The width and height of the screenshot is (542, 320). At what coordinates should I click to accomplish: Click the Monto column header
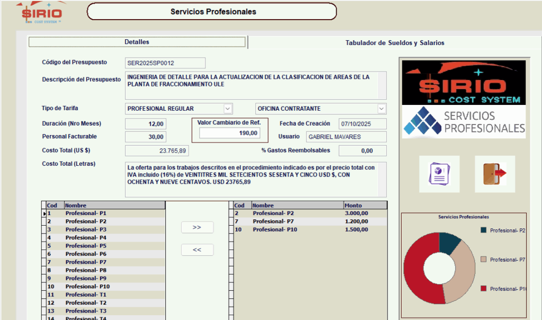click(365, 205)
